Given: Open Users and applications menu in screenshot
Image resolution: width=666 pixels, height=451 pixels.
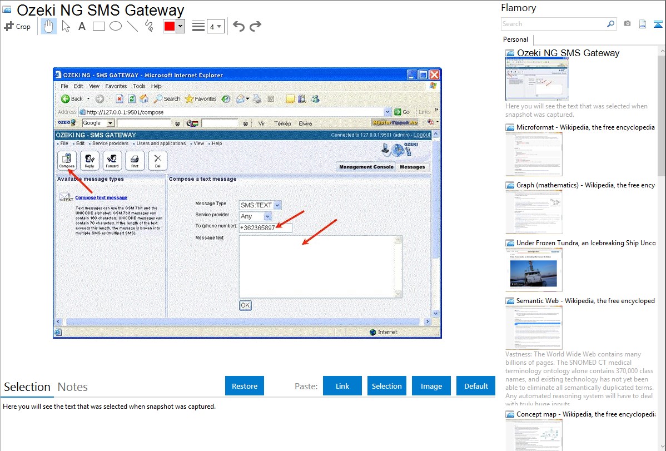Looking at the screenshot, I should coord(161,143).
